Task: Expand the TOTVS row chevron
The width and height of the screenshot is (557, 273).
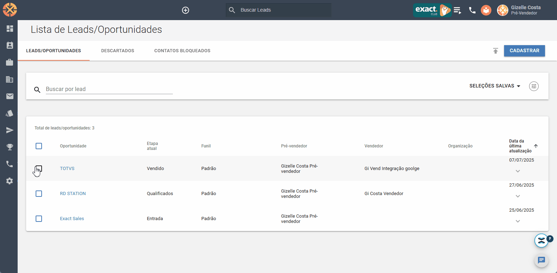Action: [518, 171]
